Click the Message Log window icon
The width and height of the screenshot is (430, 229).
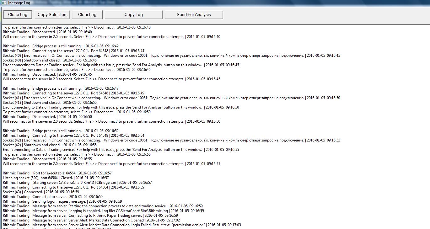[4, 3]
